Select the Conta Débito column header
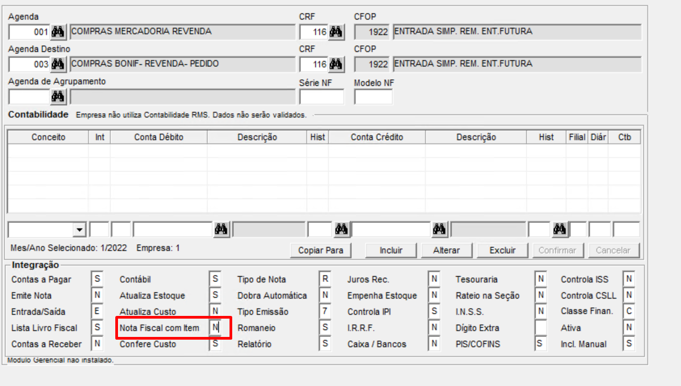The image size is (681, 386). pos(159,137)
